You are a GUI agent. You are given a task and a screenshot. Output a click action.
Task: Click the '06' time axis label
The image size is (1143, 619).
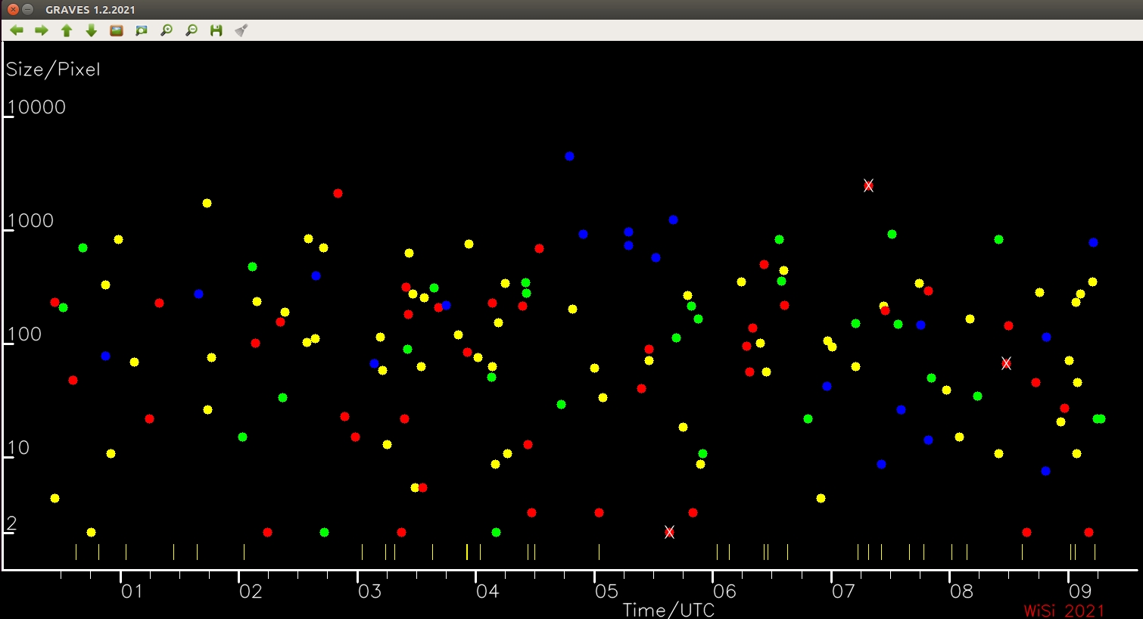[x=724, y=591]
